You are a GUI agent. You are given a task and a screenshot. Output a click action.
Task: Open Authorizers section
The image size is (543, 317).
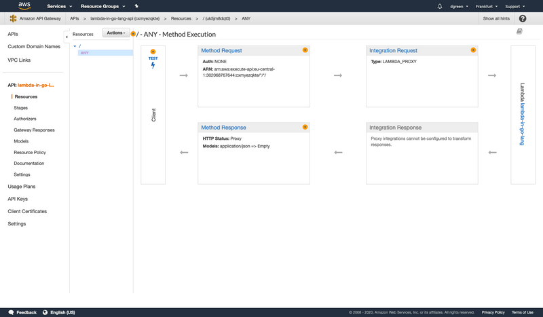pos(25,119)
